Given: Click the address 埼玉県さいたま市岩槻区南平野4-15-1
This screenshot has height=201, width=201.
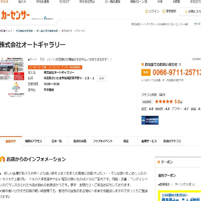Looking at the screenshot, I should click(x=69, y=78).
